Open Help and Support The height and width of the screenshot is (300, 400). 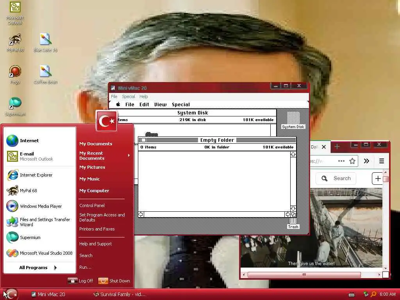tap(95, 244)
